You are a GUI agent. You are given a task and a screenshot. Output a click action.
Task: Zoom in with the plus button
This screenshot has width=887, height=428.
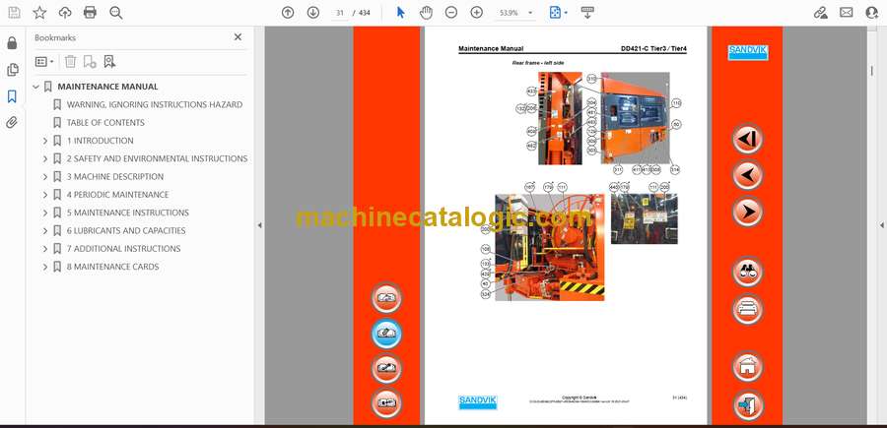(477, 13)
